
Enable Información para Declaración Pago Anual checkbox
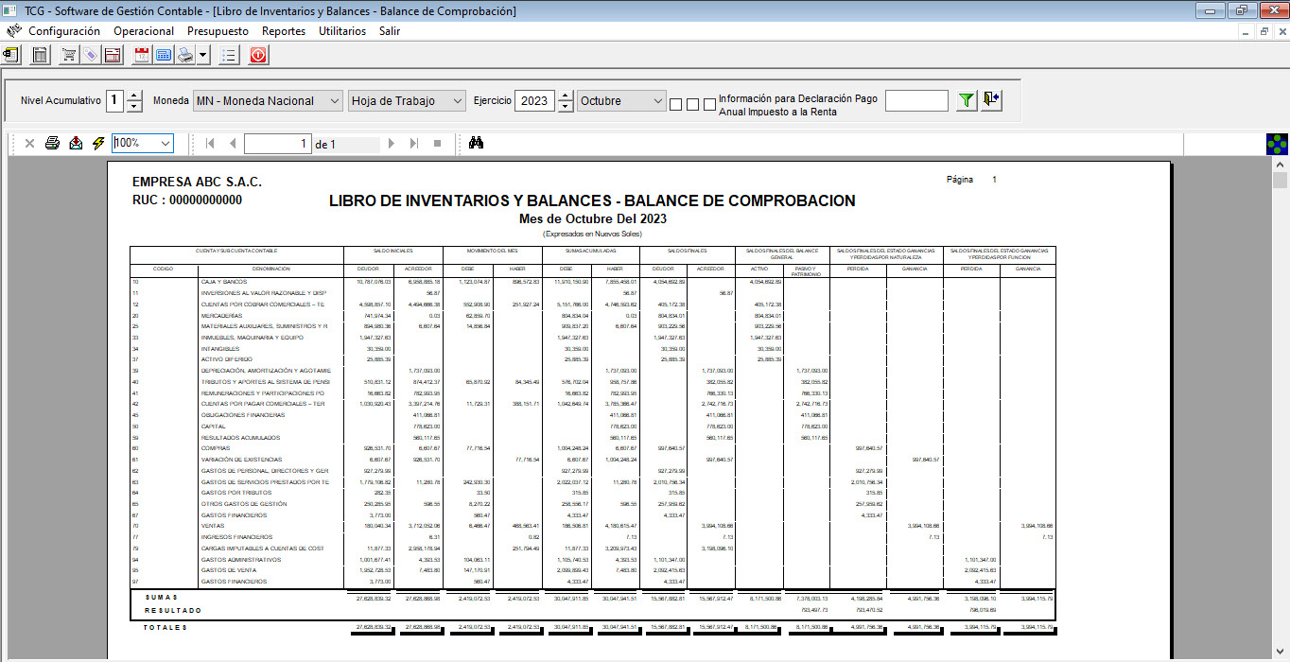(709, 104)
